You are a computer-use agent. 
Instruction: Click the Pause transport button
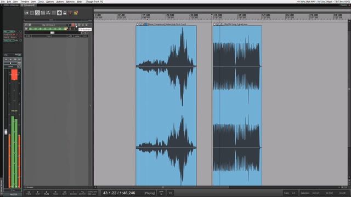(55, 193)
